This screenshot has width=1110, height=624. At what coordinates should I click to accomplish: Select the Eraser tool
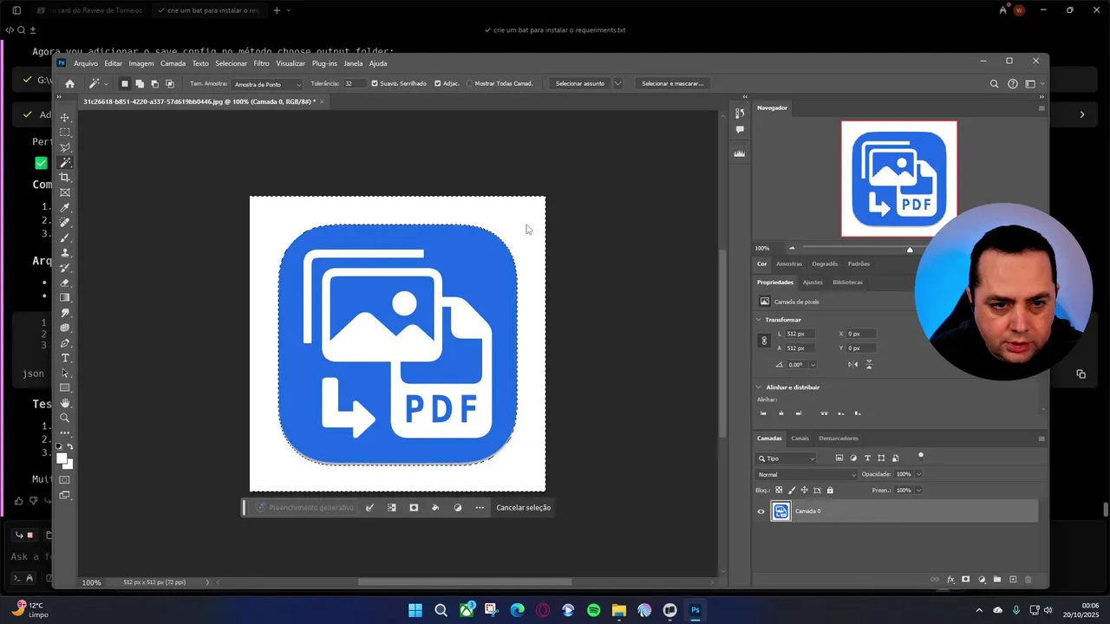(65, 283)
